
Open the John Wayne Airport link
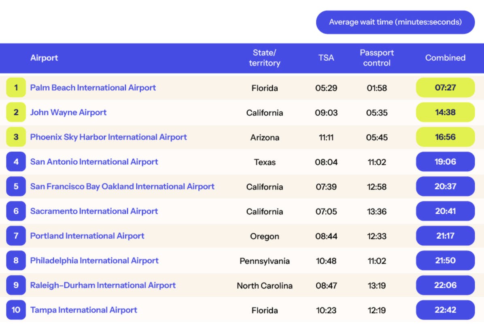68,112
